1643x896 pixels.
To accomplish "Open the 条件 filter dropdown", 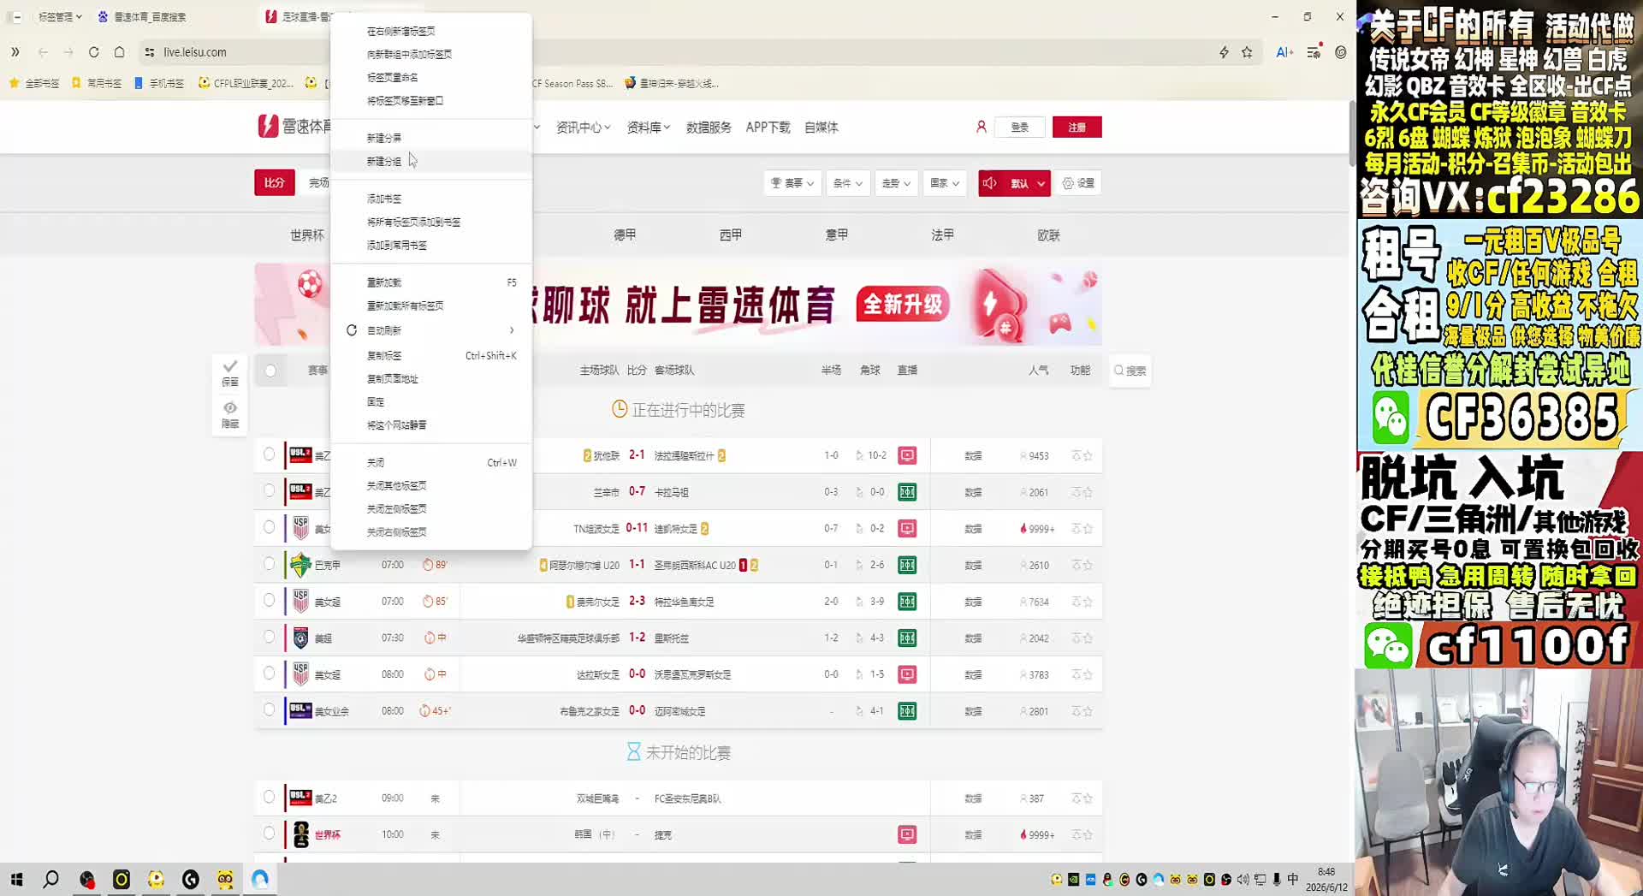I will (x=848, y=183).
